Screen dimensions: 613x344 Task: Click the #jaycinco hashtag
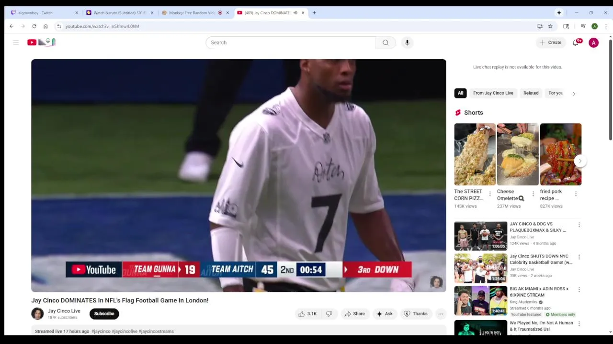tap(101, 332)
